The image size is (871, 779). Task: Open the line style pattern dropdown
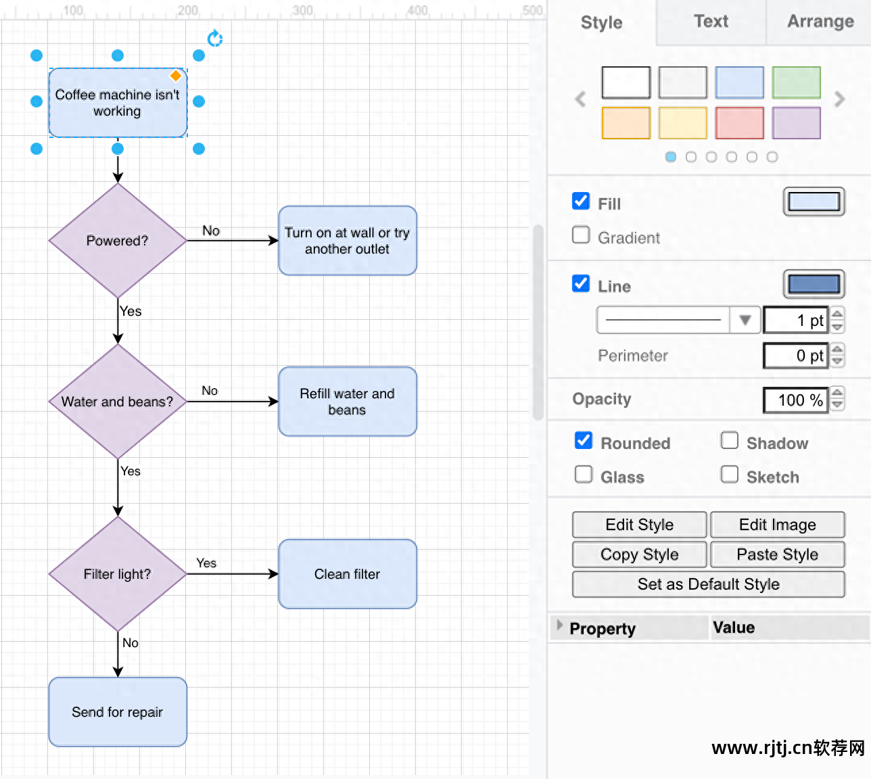click(x=745, y=320)
